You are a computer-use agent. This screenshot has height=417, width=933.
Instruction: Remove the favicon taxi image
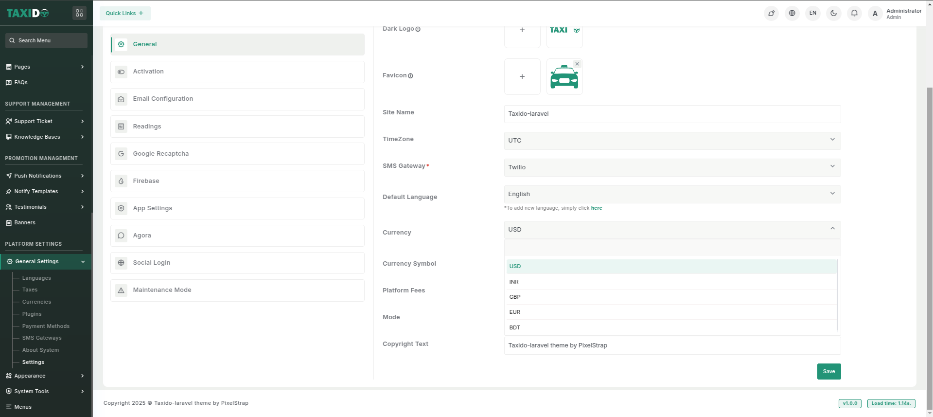[x=577, y=64]
